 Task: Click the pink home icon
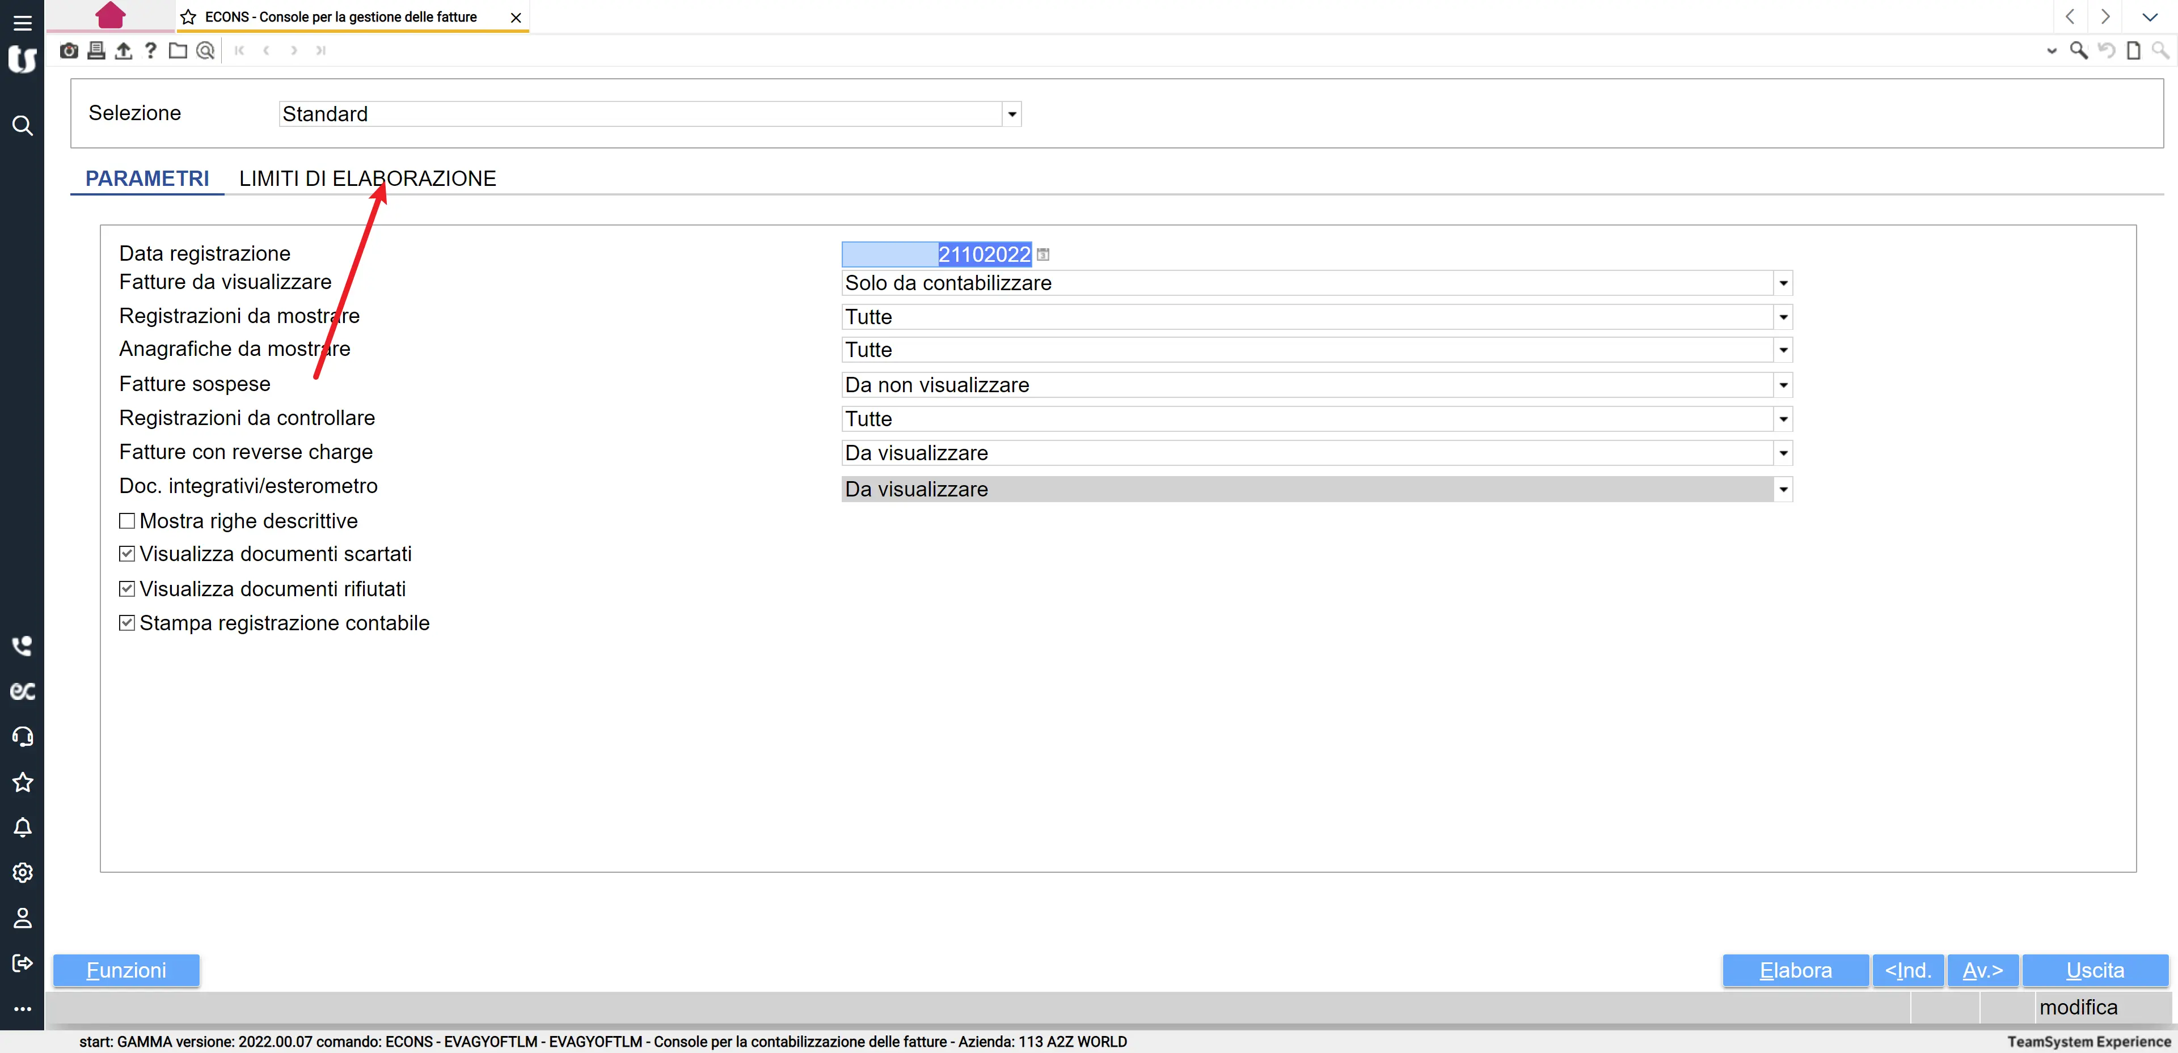pyautogui.click(x=110, y=15)
